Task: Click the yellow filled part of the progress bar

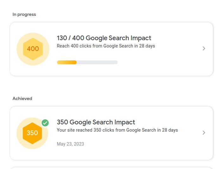Action: [67, 62]
